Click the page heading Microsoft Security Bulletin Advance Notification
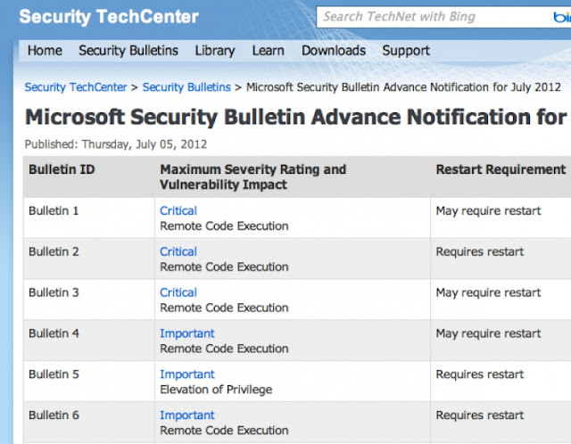The height and width of the screenshot is (444, 571). pos(295,117)
